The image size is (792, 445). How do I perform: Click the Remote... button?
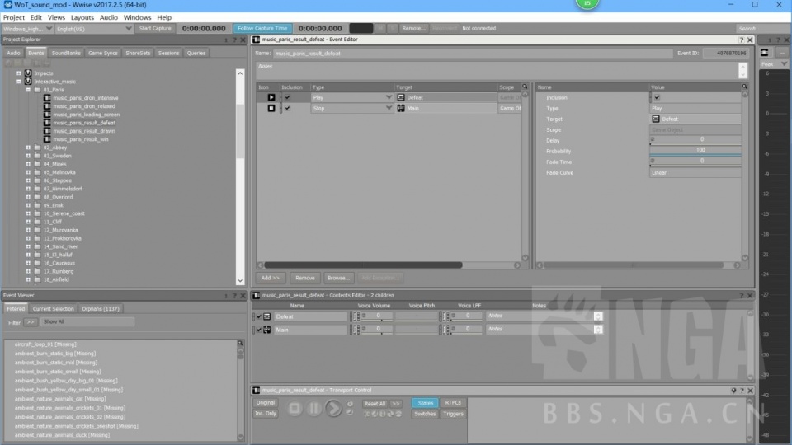413,28
